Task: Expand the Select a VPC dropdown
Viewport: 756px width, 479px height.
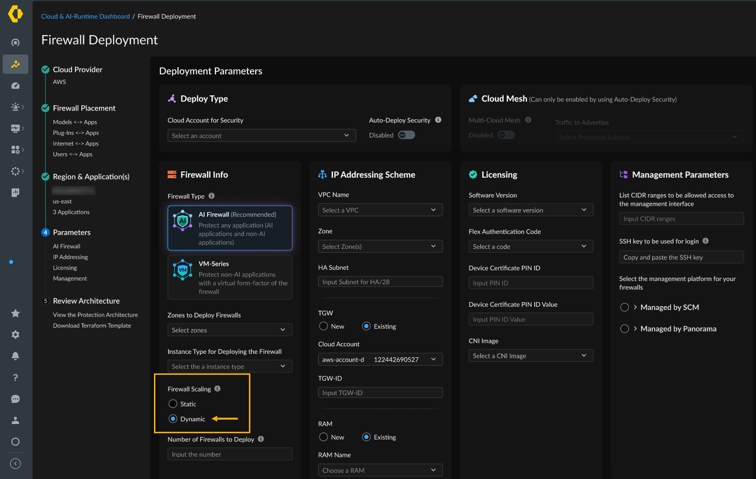Action: (380, 210)
